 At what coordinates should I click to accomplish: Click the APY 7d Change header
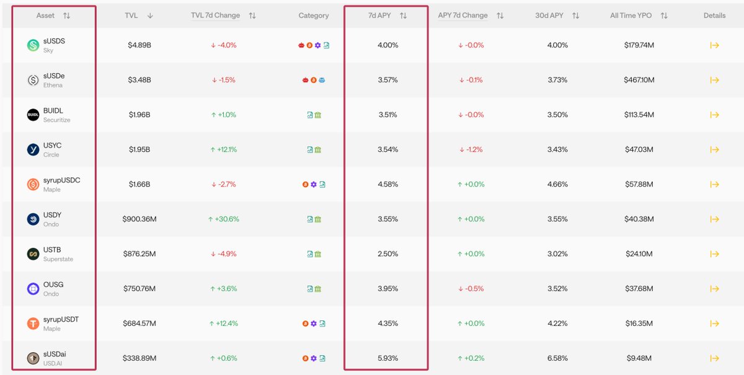pyautogui.click(x=463, y=15)
